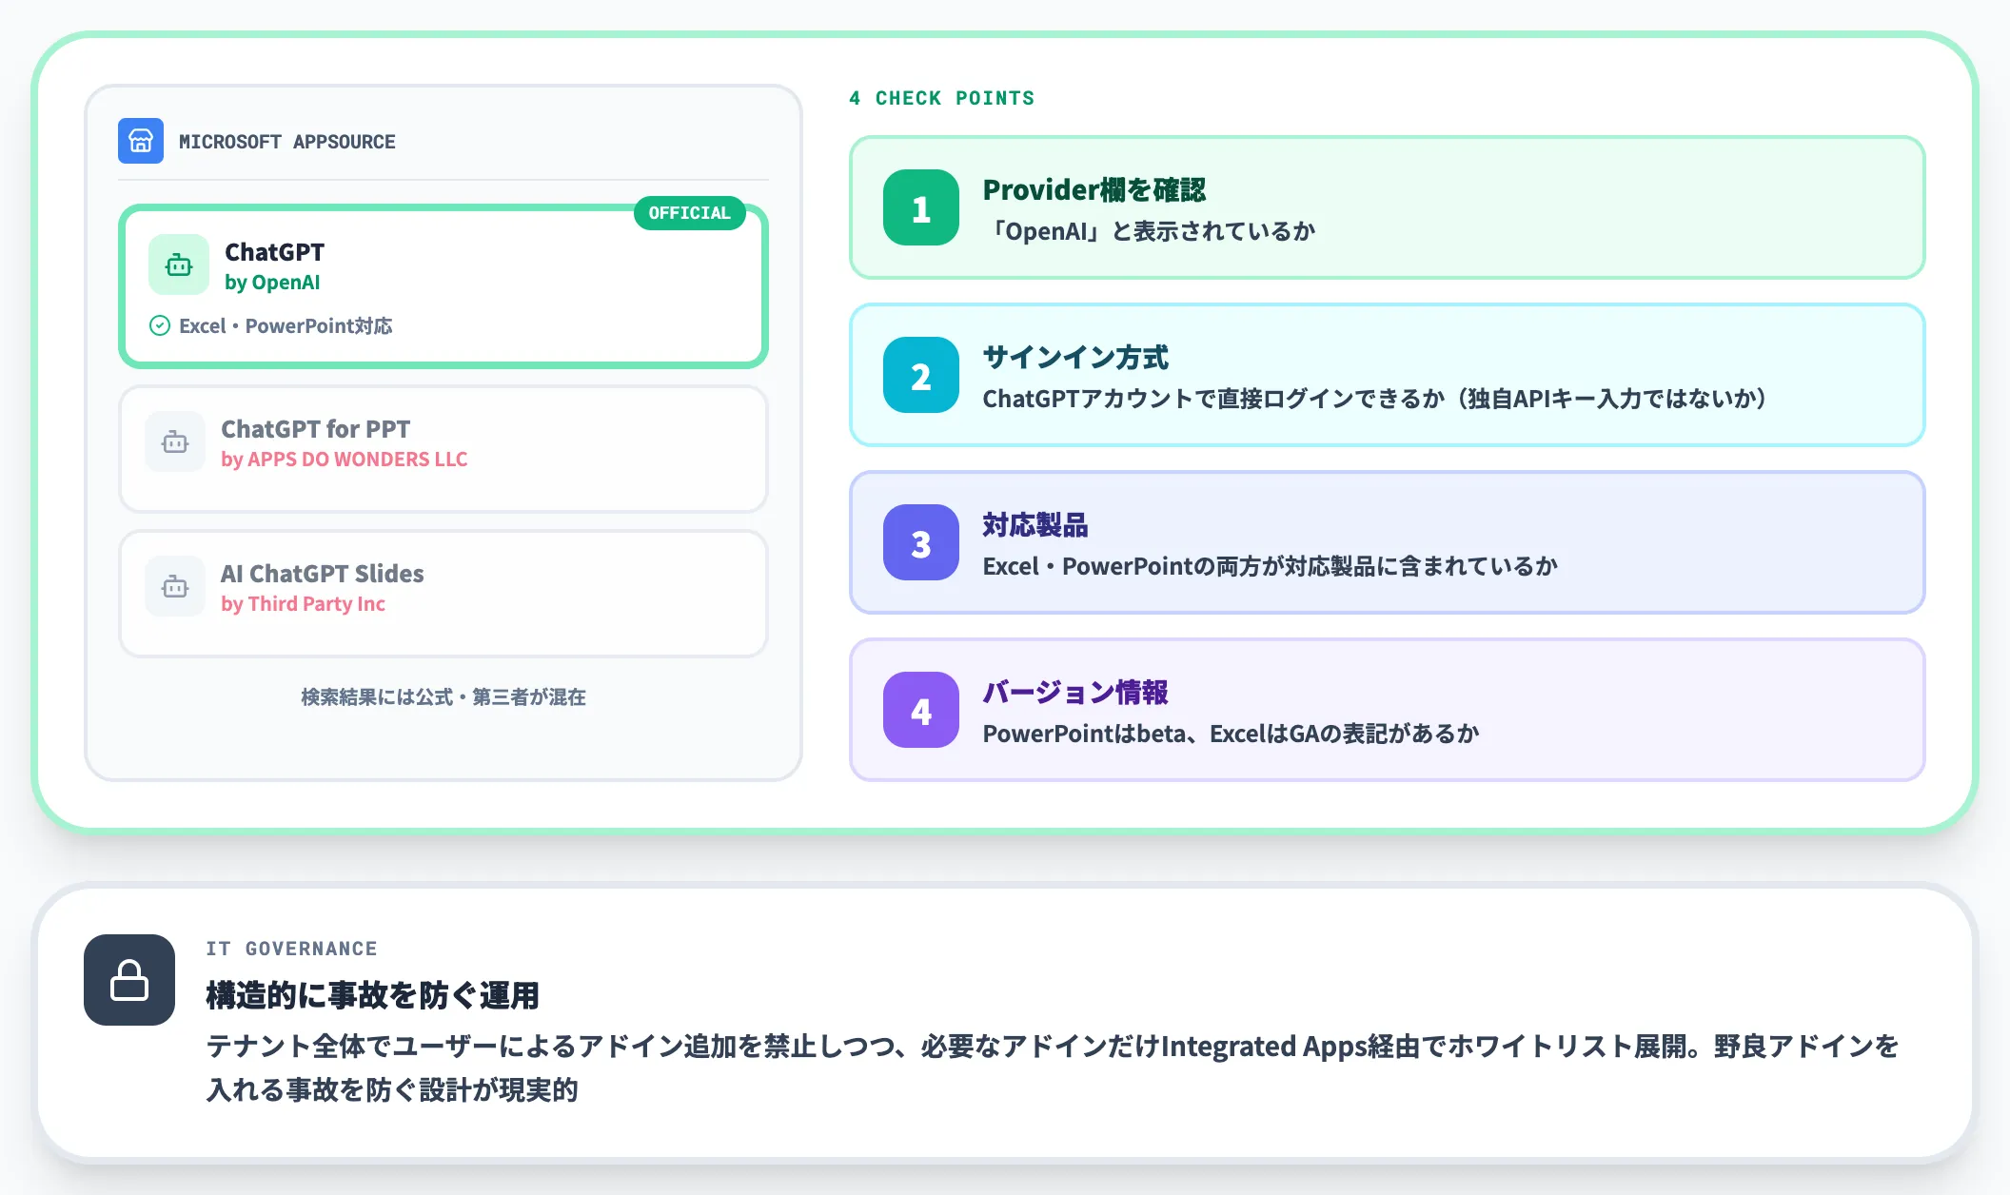Click the IT GOVERNANCE label
Image resolution: width=2010 pixels, height=1195 pixels.
(292, 949)
